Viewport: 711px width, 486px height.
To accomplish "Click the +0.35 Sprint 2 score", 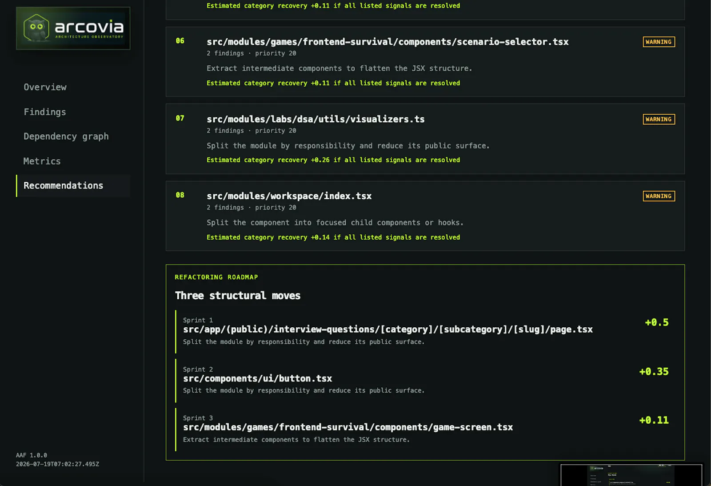I will [654, 372].
